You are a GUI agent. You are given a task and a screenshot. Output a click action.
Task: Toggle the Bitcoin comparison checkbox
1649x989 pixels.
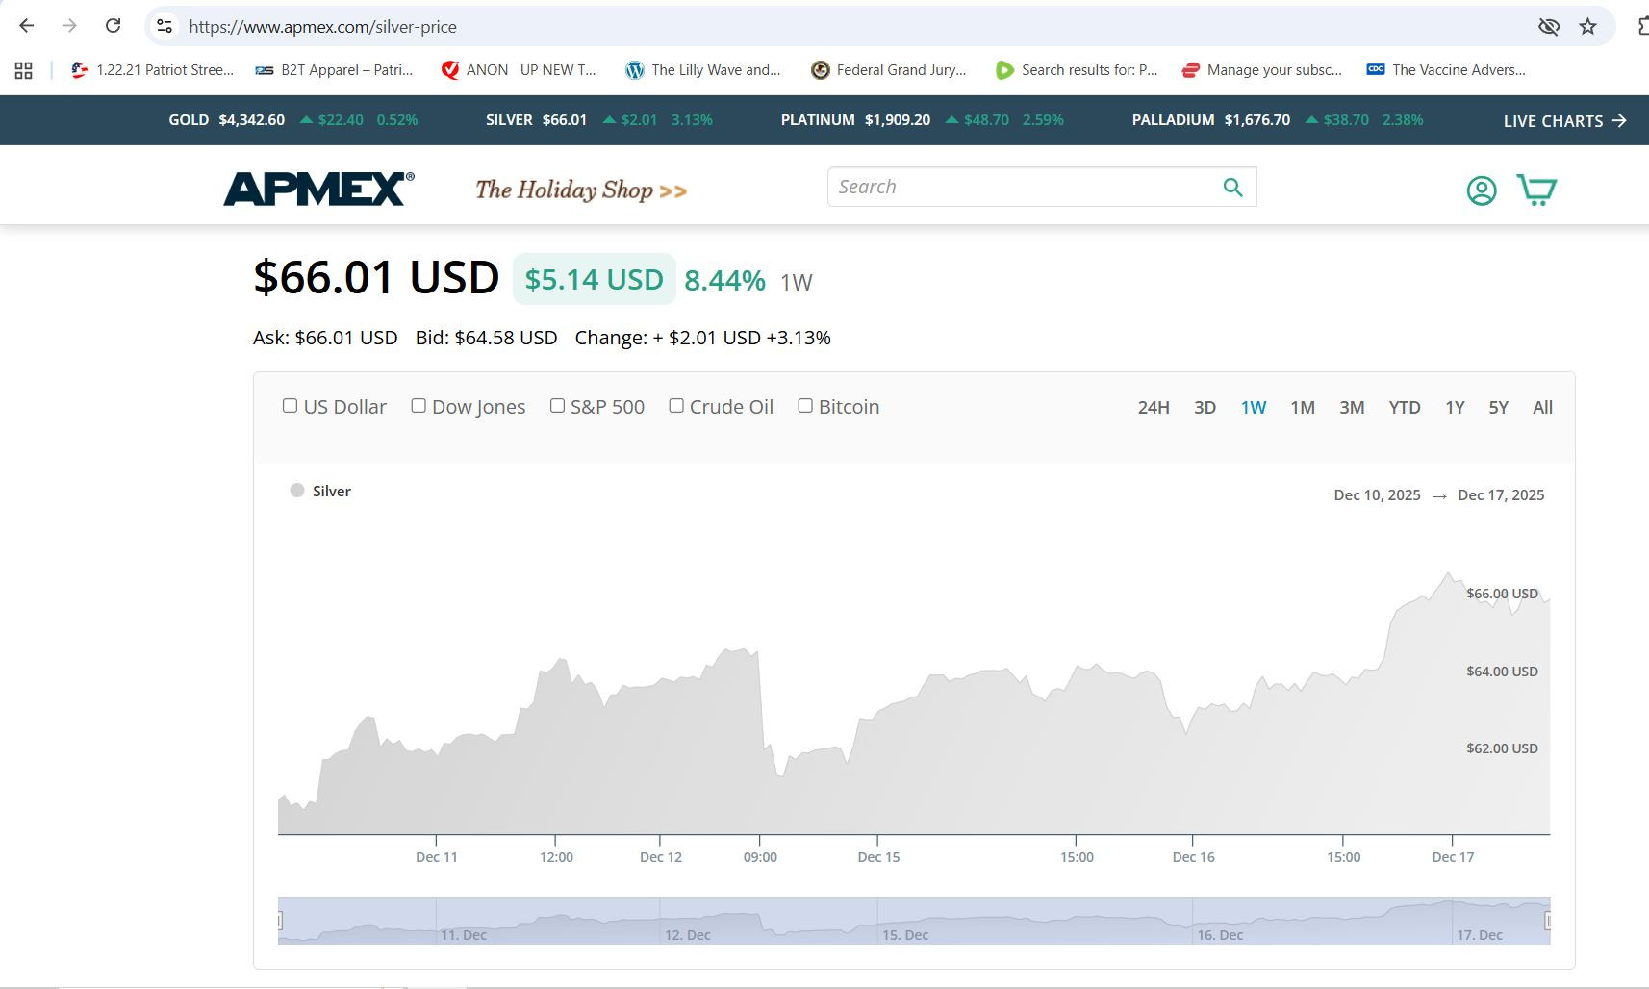(805, 406)
